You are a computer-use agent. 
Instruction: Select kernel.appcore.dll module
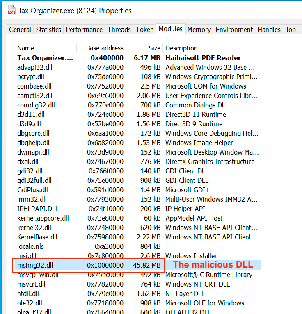[138, 218]
